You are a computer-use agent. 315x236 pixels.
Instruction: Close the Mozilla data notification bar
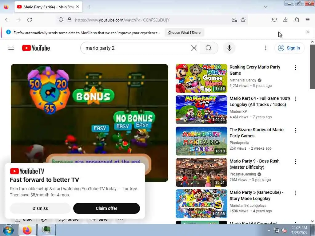pyautogui.click(x=308, y=32)
